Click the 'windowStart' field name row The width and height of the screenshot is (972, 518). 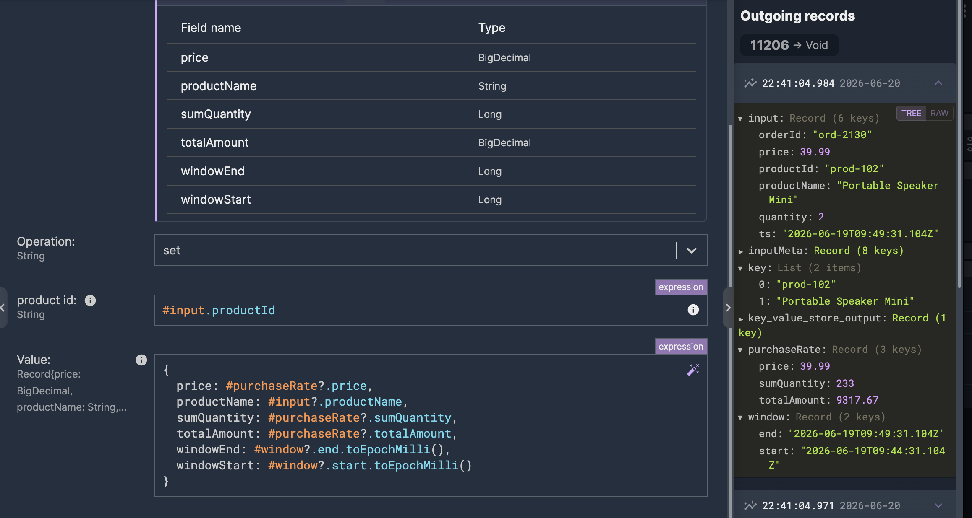431,199
